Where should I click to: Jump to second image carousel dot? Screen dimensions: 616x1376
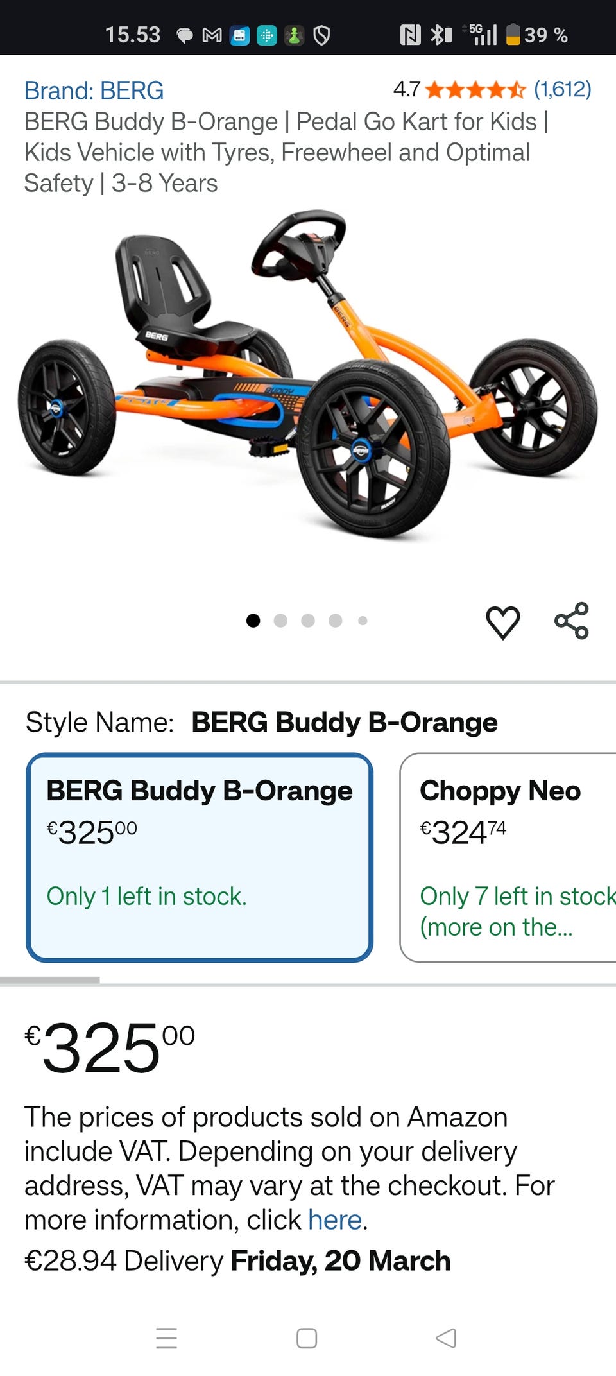[280, 621]
